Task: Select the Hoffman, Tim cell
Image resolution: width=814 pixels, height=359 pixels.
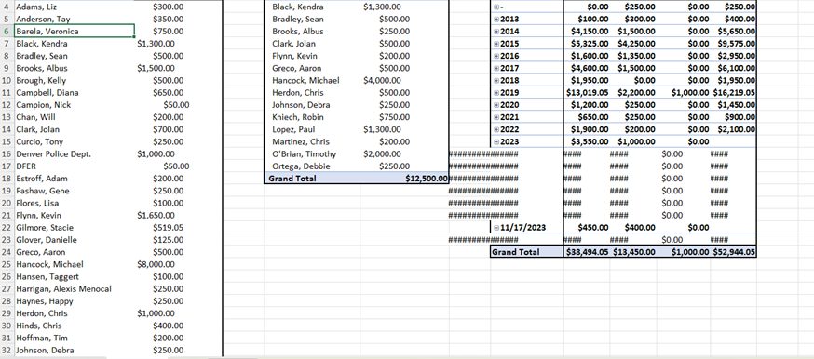Action: coord(75,338)
